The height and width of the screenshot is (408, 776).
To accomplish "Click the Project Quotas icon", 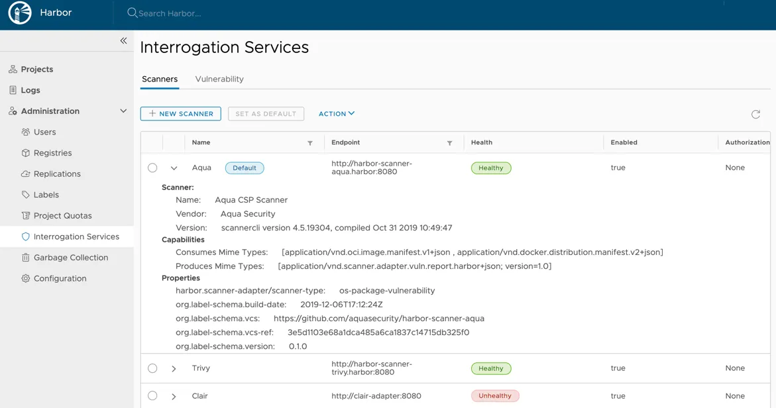I will (x=26, y=216).
